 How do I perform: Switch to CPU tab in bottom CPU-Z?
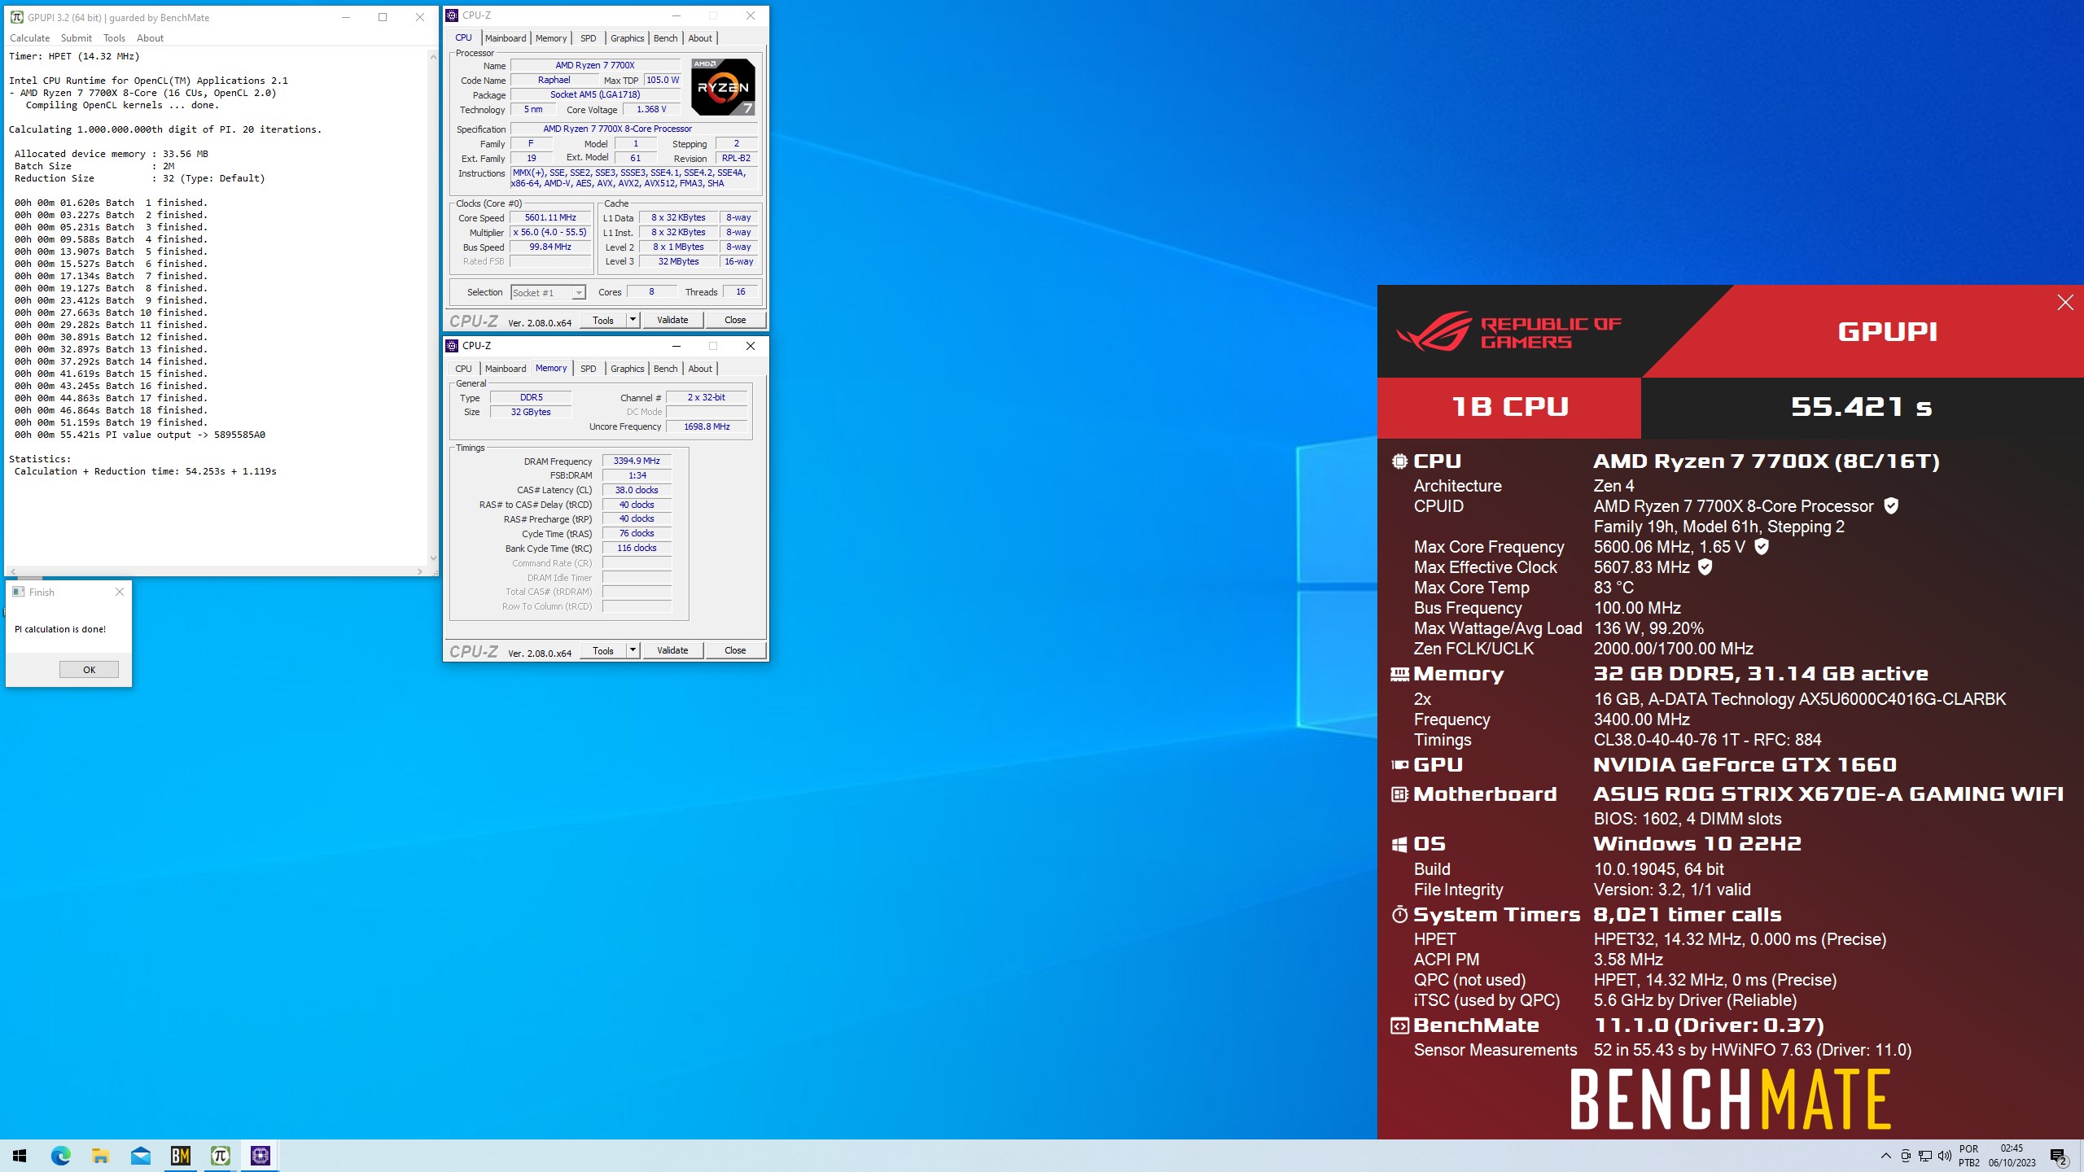(x=463, y=369)
